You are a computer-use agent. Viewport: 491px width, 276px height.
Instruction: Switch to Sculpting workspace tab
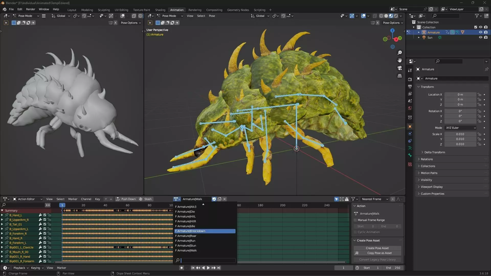[x=104, y=10]
